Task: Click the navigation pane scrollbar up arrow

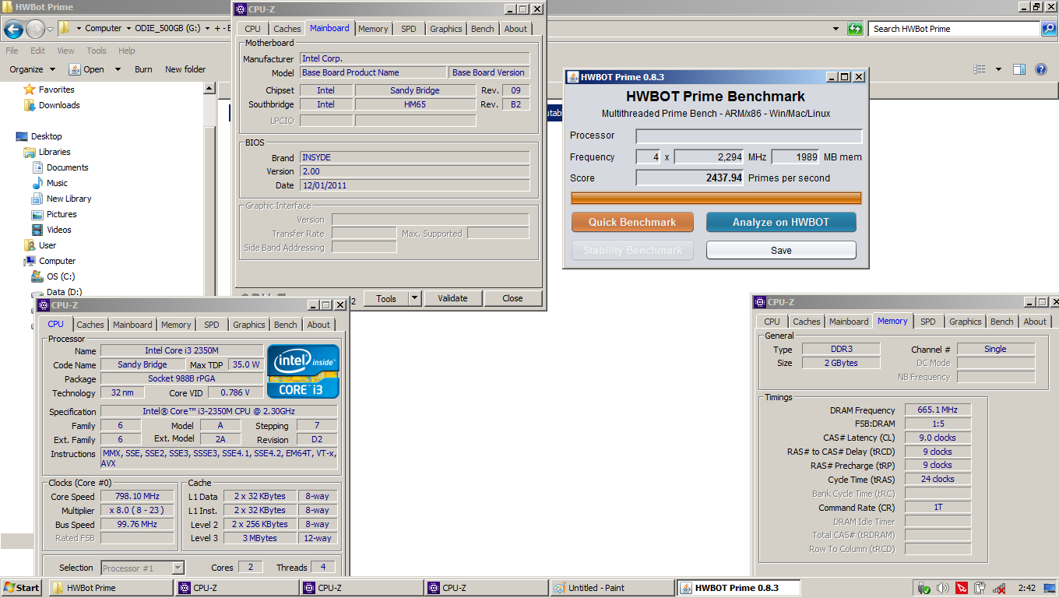Action: coord(209,89)
